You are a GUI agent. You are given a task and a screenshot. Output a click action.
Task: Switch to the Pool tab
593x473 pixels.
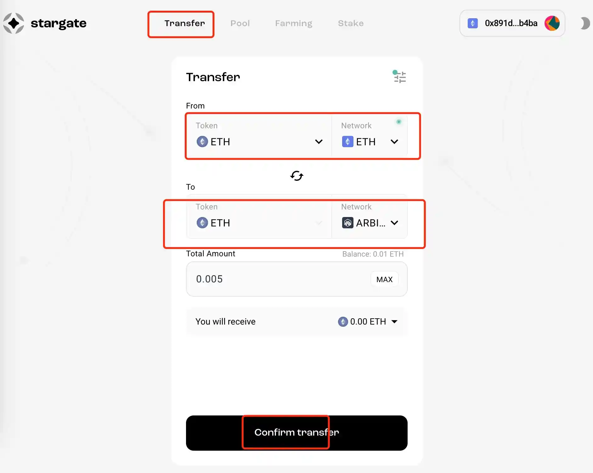coord(240,23)
